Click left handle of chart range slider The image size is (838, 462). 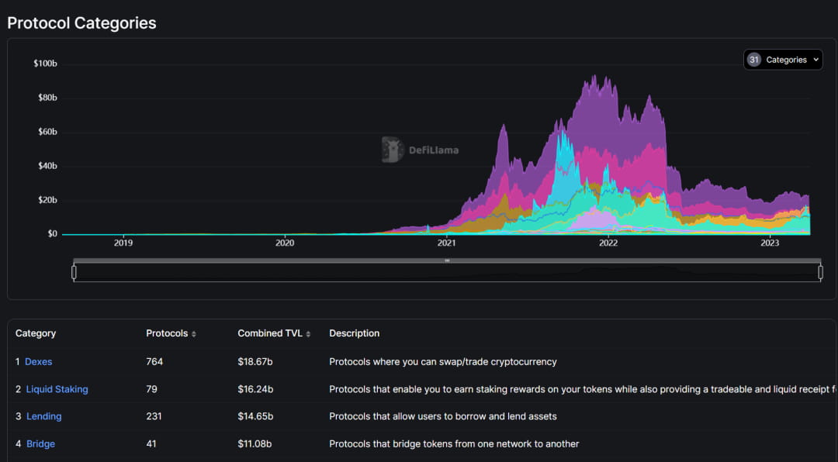point(74,272)
